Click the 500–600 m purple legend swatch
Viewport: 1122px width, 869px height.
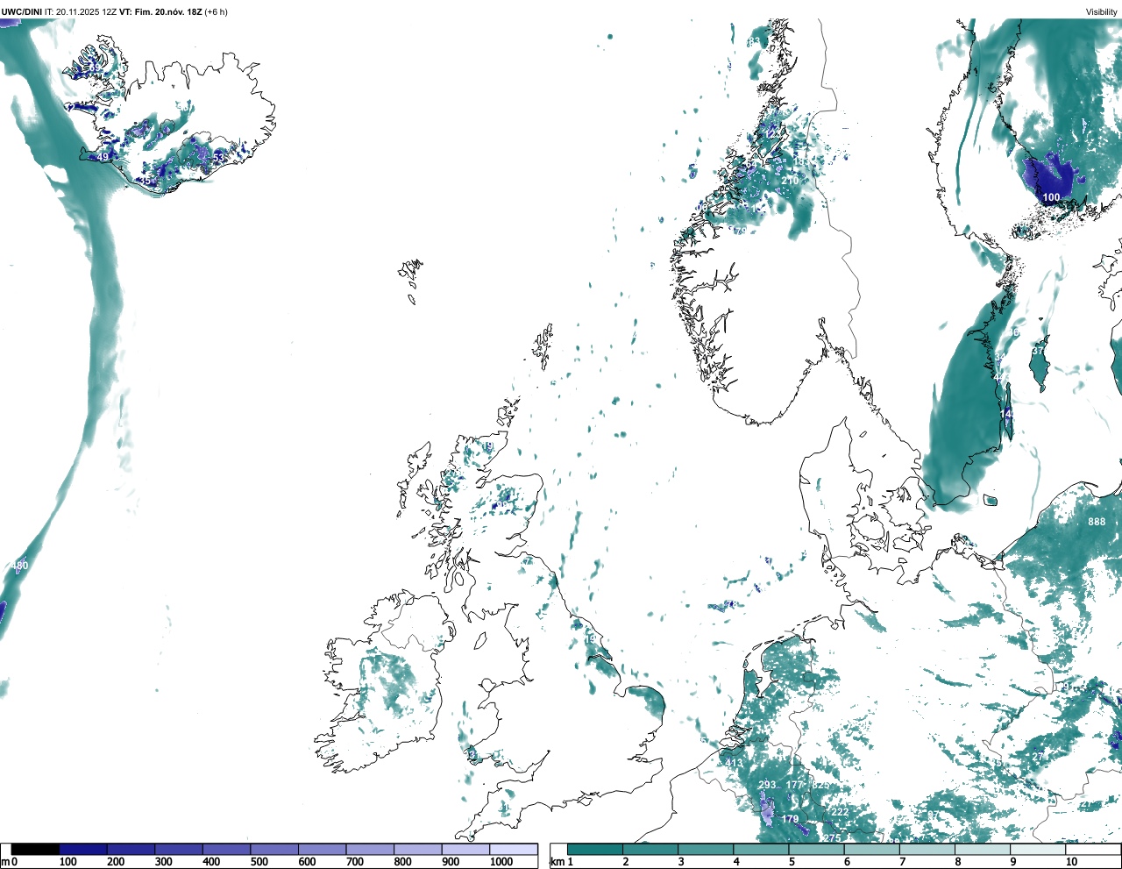tap(274, 849)
